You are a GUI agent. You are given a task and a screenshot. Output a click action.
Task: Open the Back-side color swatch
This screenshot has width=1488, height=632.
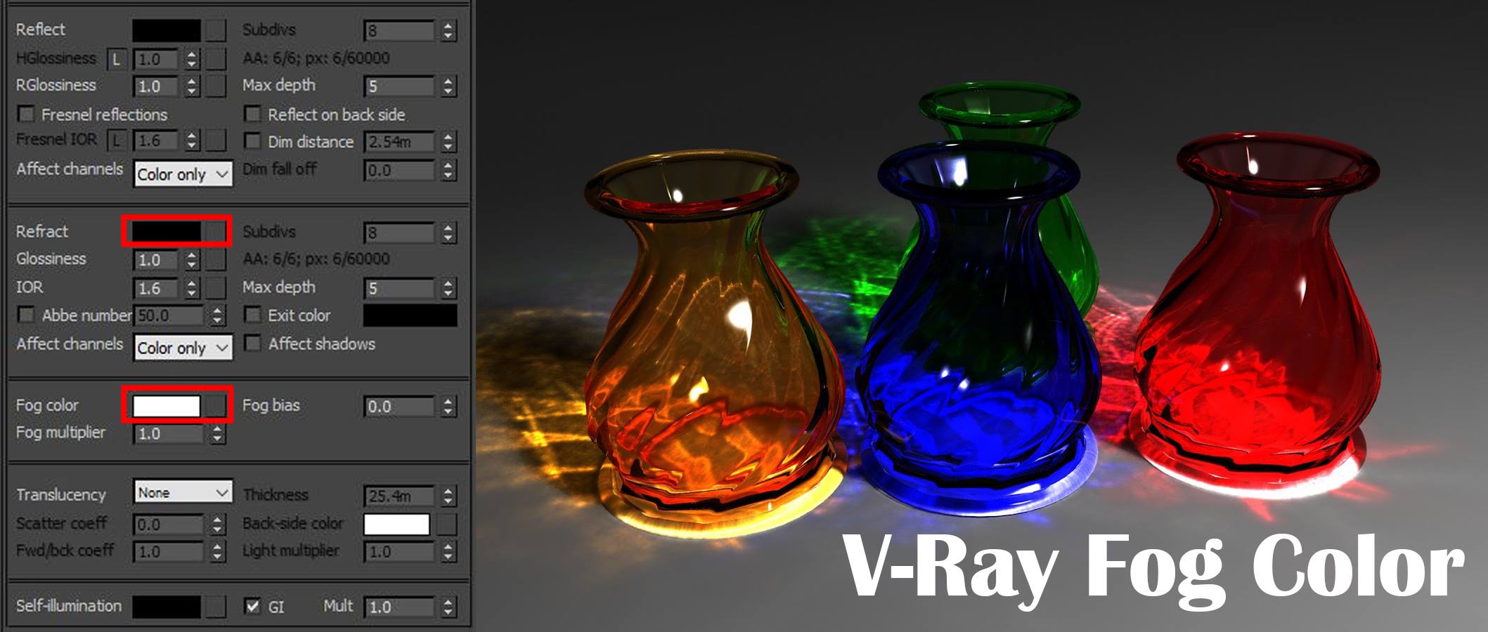tap(396, 524)
